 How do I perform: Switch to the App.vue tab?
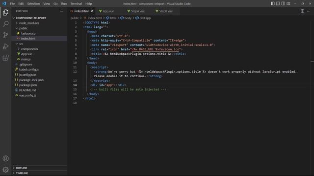pyautogui.click(x=109, y=11)
